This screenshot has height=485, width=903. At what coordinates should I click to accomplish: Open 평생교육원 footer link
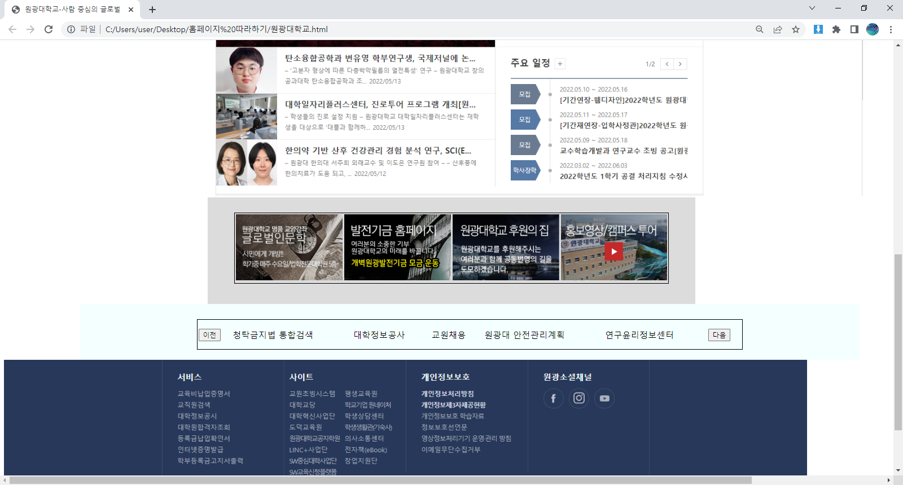tap(361, 394)
